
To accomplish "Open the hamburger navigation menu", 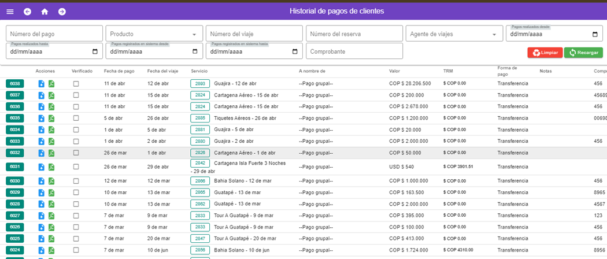I will (10, 12).
